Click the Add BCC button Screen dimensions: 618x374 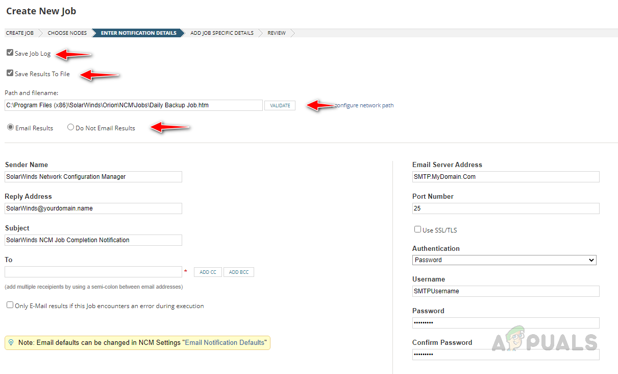[x=239, y=272]
